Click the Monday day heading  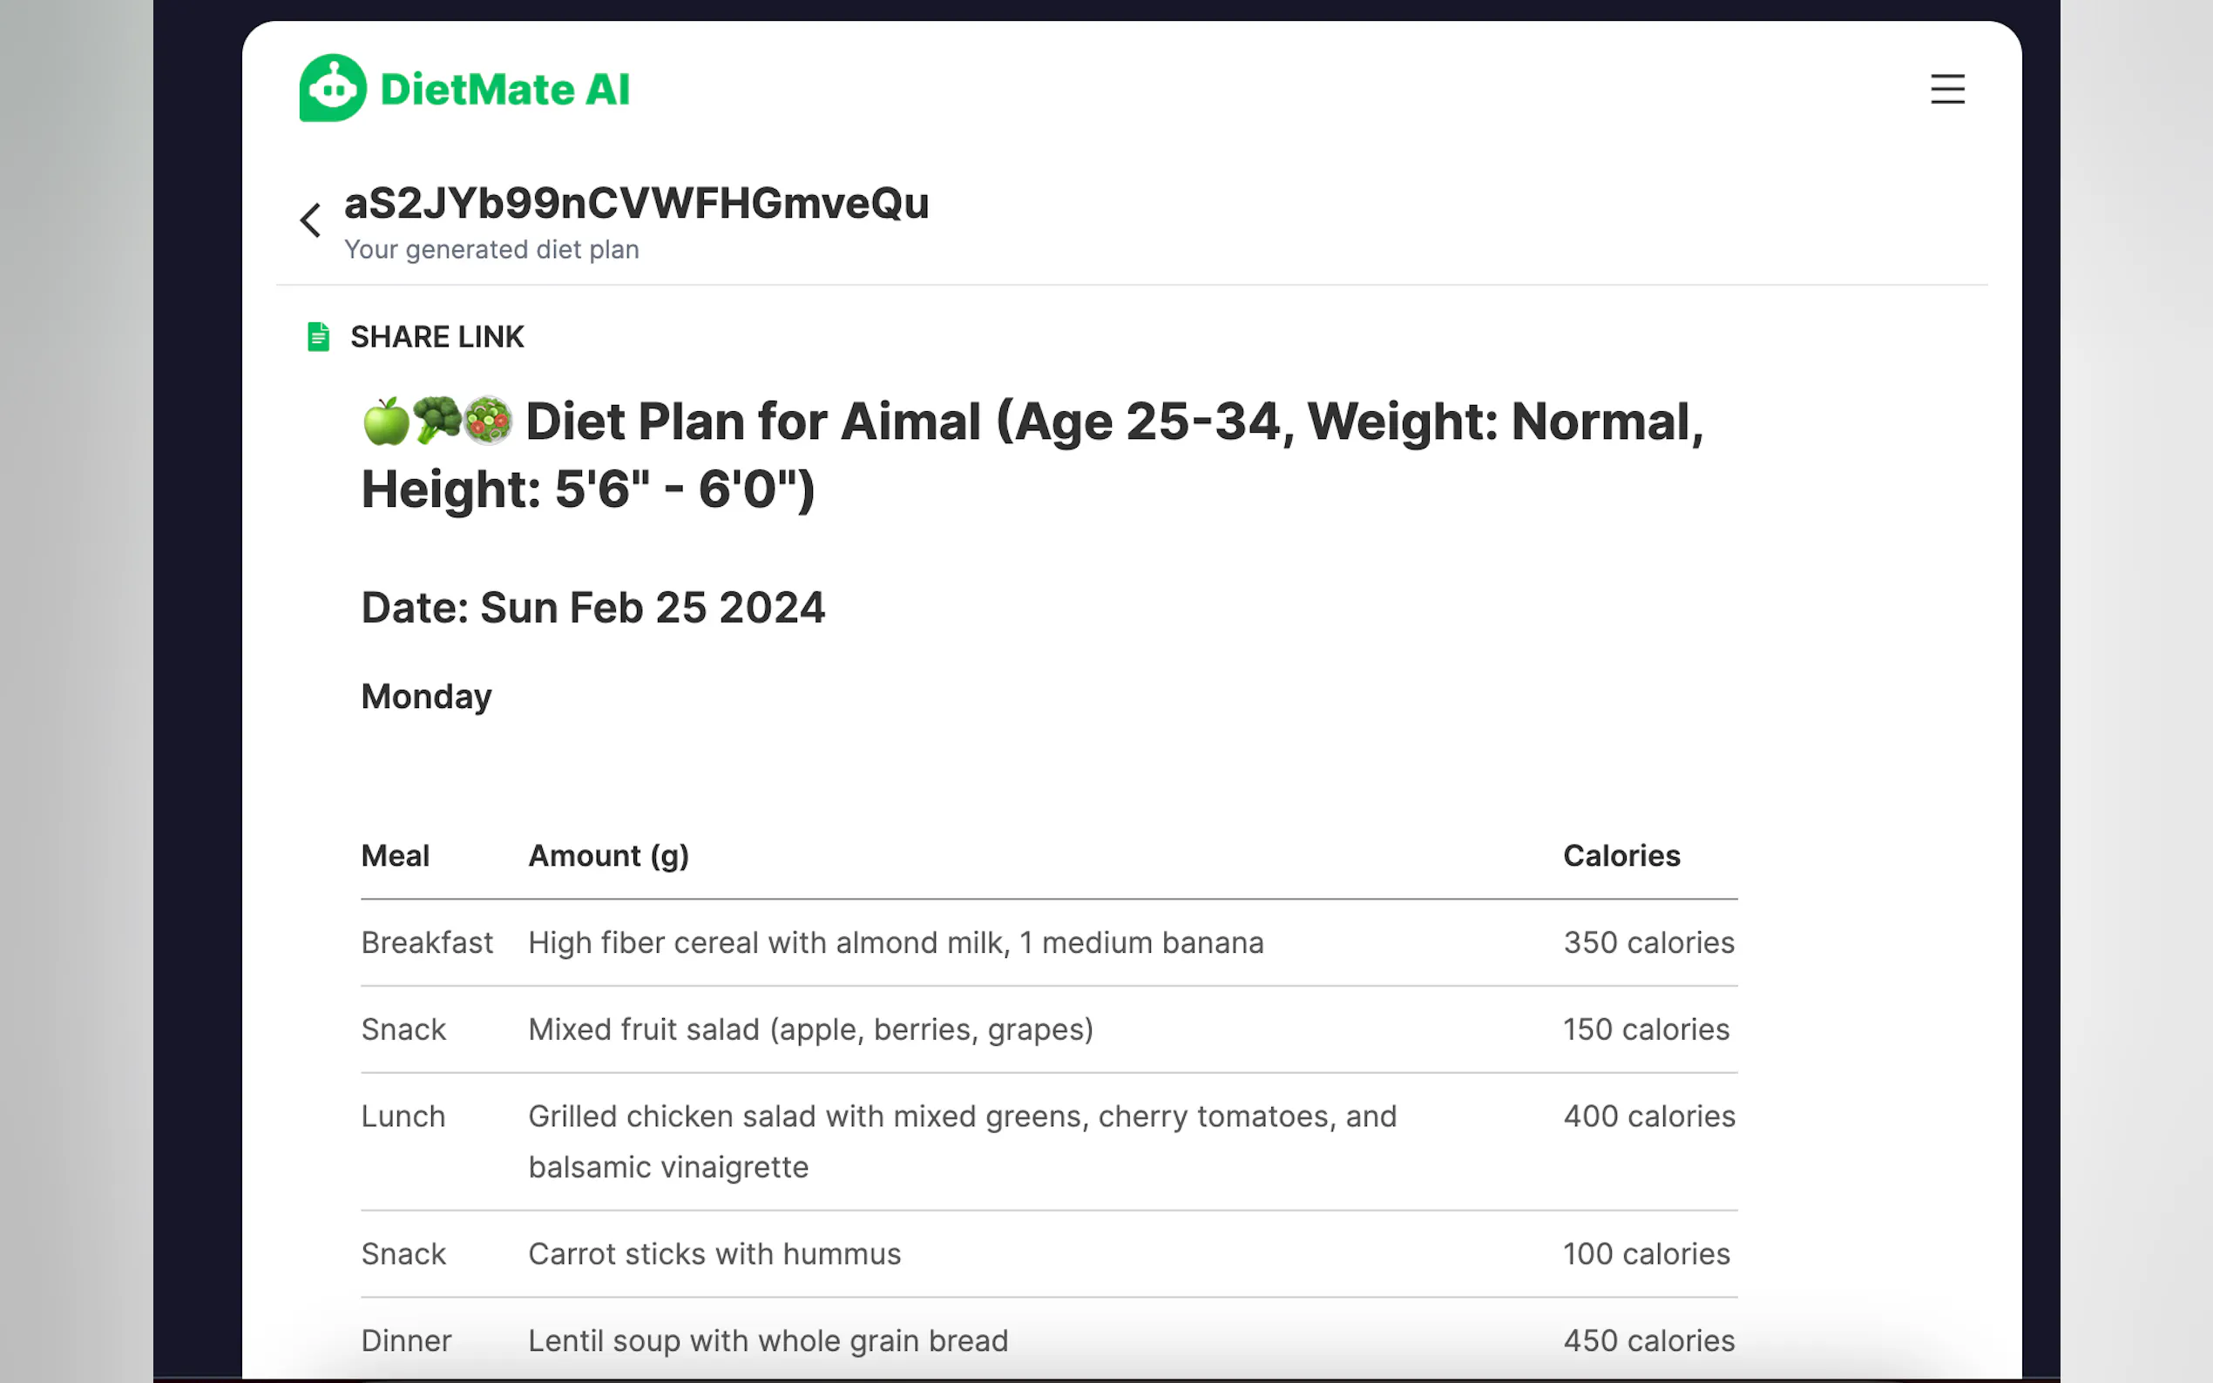[x=426, y=696]
